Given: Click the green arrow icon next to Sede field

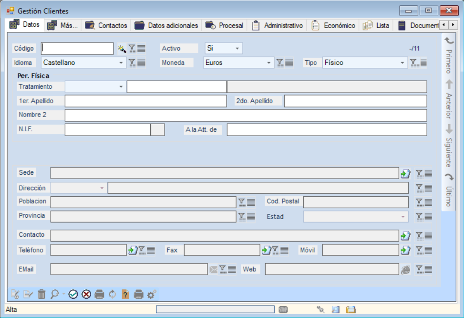Looking at the screenshot, I should (405, 173).
